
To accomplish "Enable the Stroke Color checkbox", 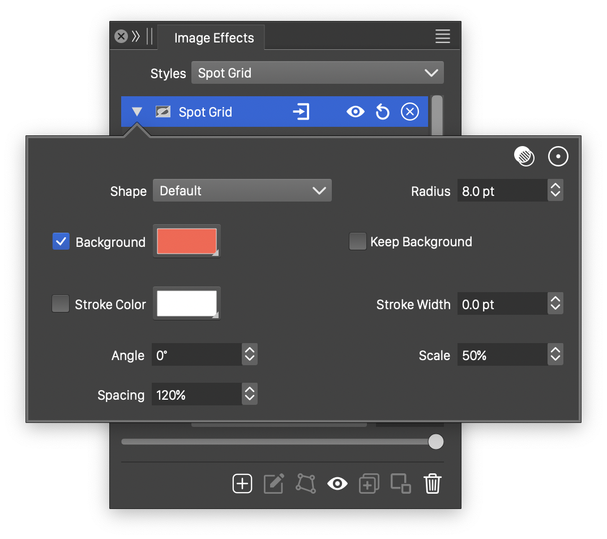I will tap(61, 304).
